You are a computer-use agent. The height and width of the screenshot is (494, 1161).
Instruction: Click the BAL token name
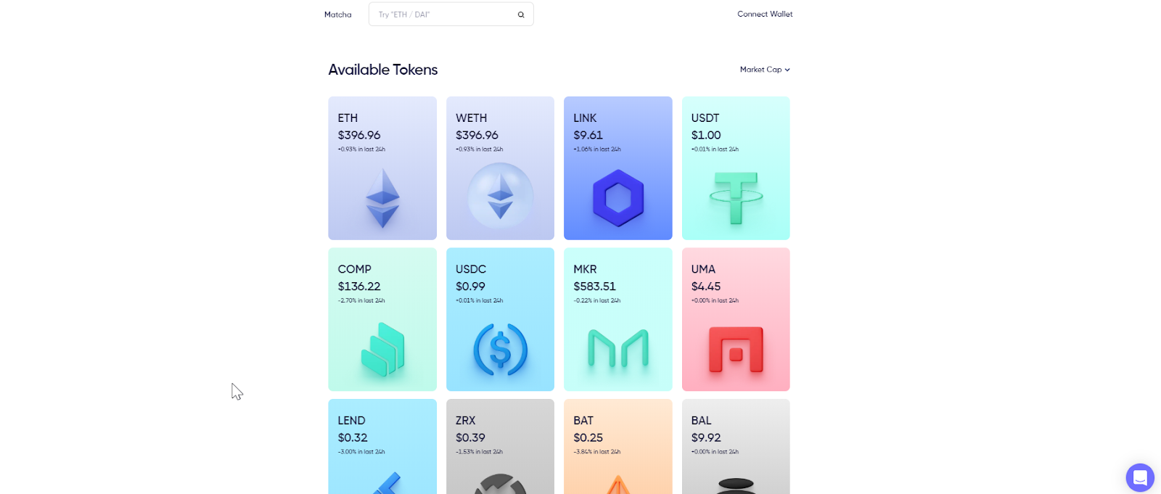tap(701, 421)
